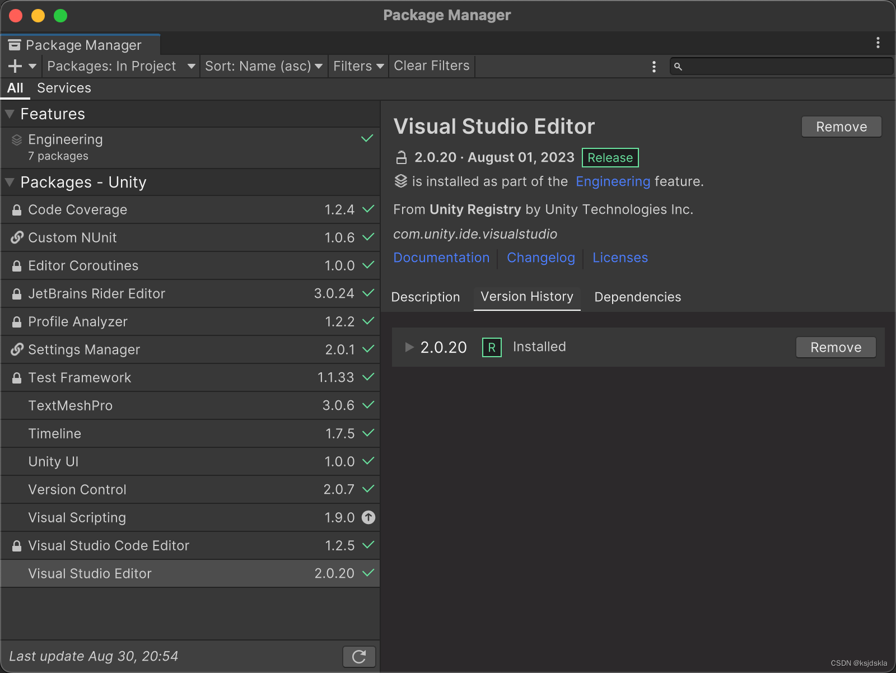Select the JetBrains Rider Editor package
This screenshot has height=673, width=896.
pyautogui.click(x=190, y=293)
